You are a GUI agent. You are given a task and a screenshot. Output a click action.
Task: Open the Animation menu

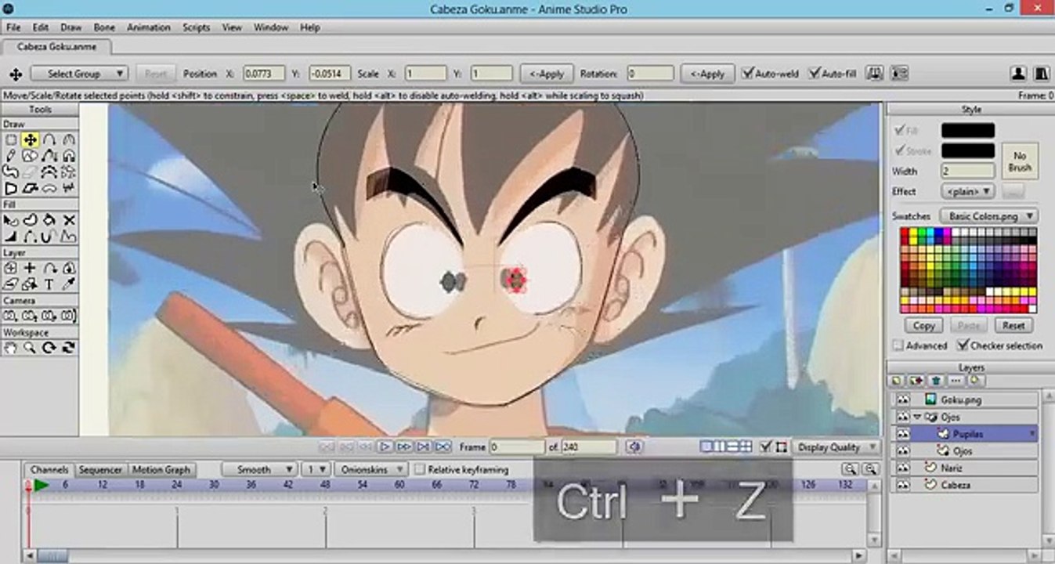tap(149, 27)
